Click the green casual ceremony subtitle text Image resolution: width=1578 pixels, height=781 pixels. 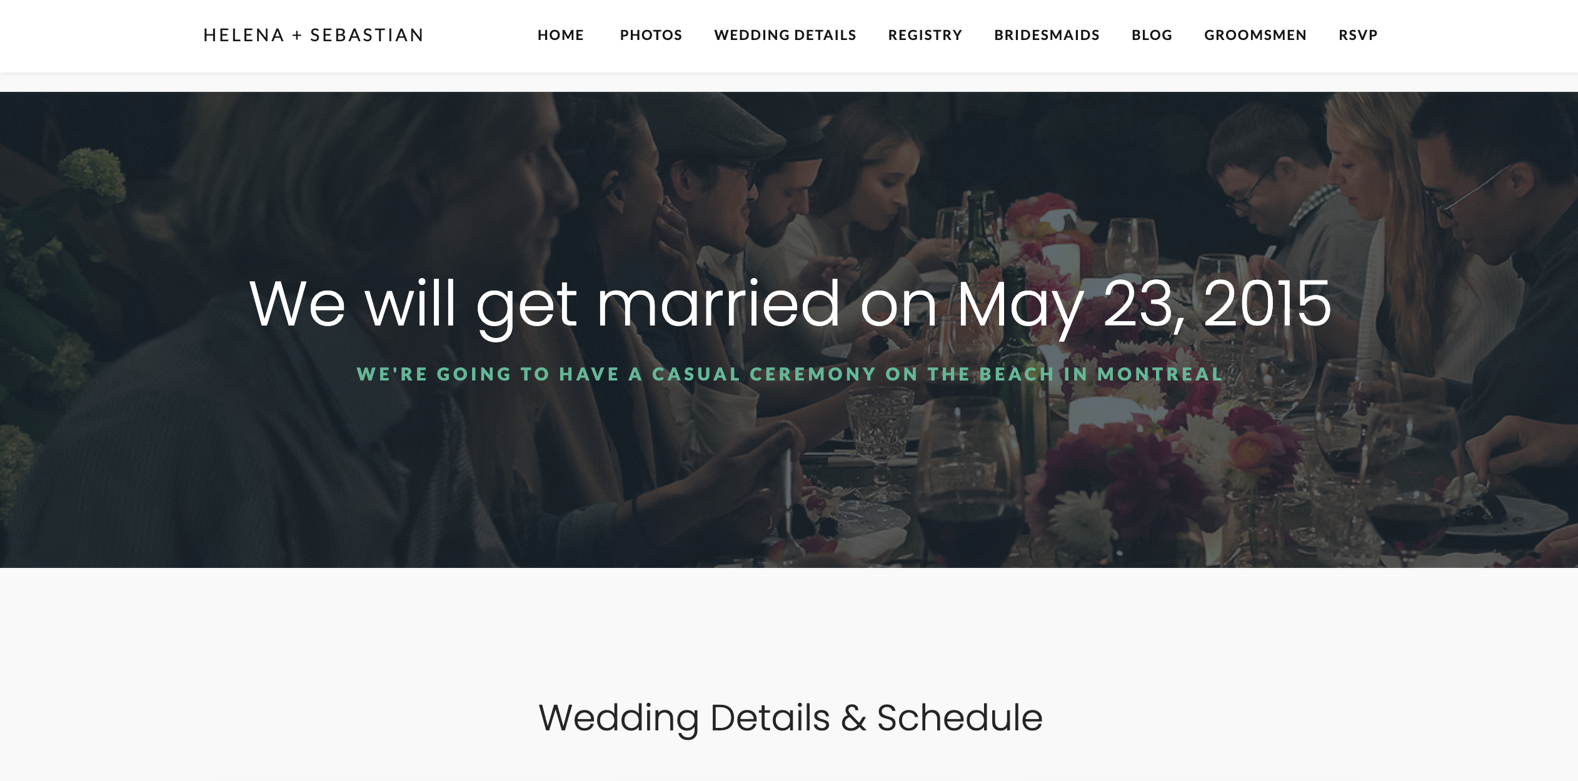(x=790, y=374)
